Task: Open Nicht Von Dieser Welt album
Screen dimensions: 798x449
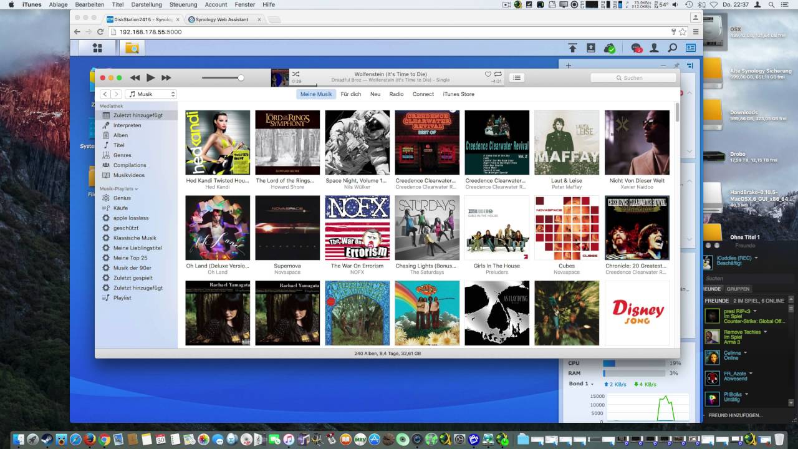Action: coord(637,143)
